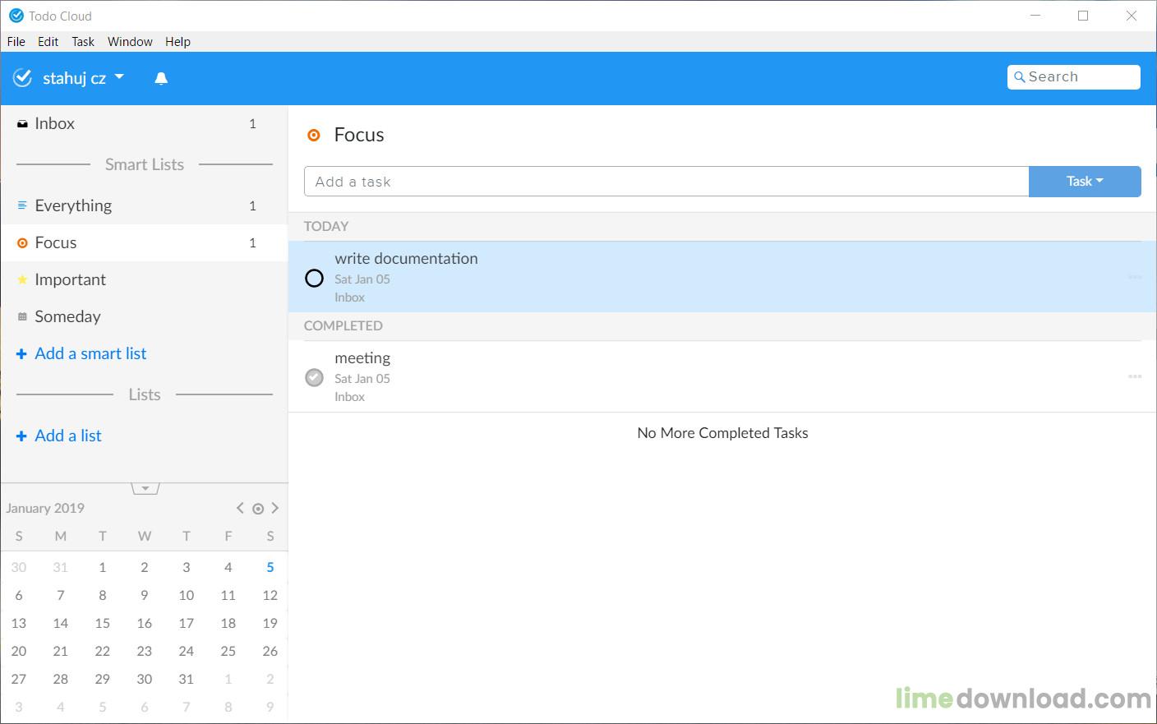Complete the write documentation task
1157x724 pixels.
(314, 279)
